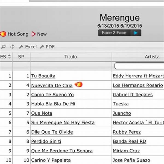Click the search magnifier icon
This screenshot has height=164, width=164.
tap(3, 47)
